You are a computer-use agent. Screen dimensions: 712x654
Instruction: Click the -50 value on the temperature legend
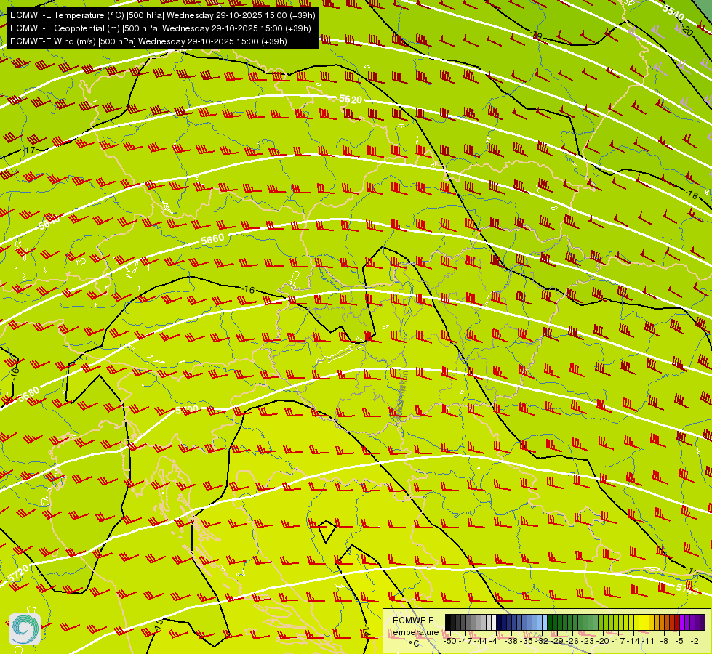(450, 641)
